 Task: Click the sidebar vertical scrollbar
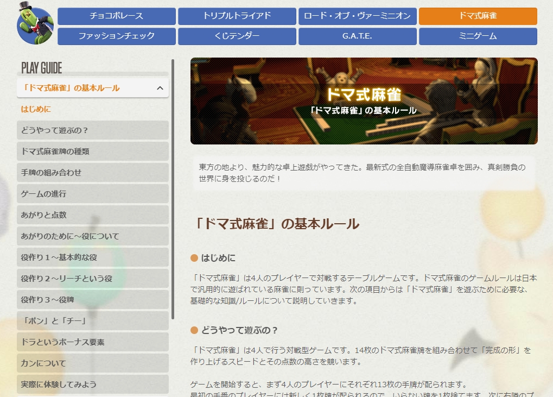coord(173,189)
